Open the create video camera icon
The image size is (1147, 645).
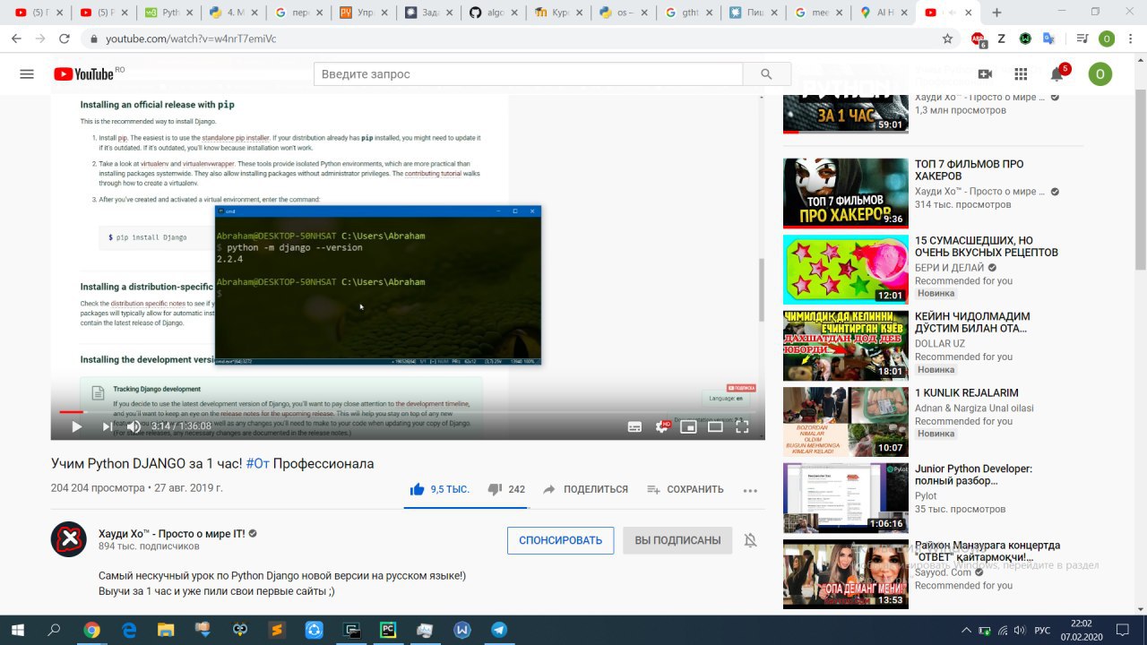(985, 74)
